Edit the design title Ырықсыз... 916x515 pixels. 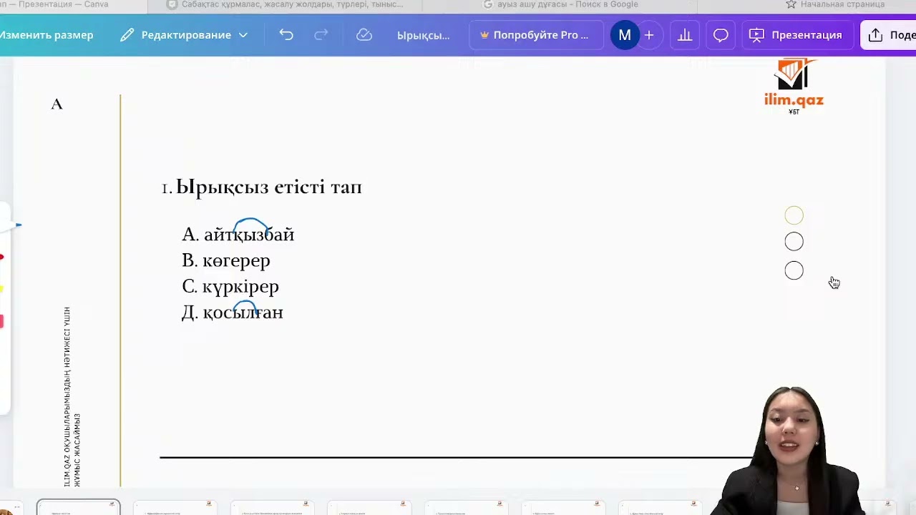point(423,35)
